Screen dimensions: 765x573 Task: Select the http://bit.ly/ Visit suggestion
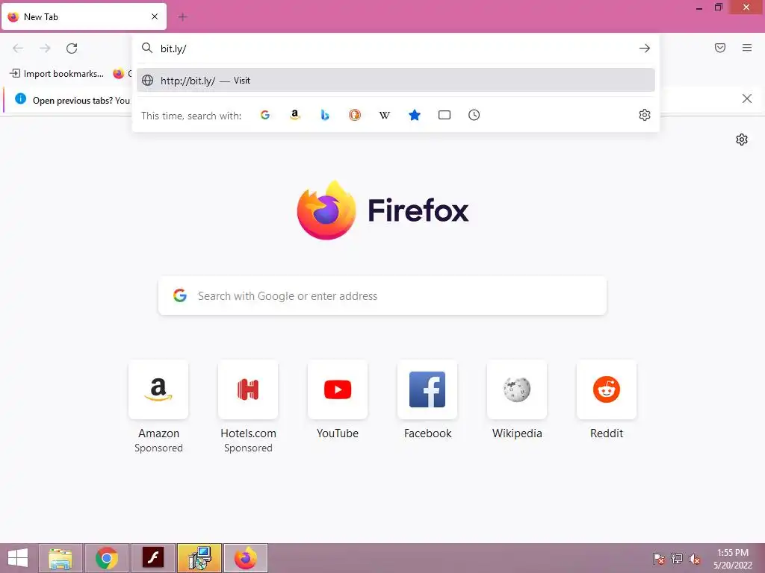(396, 81)
